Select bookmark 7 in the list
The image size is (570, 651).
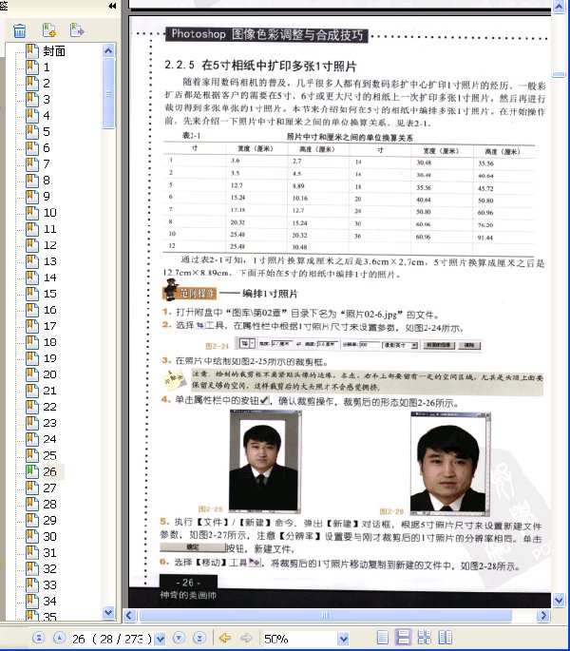tap(47, 164)
